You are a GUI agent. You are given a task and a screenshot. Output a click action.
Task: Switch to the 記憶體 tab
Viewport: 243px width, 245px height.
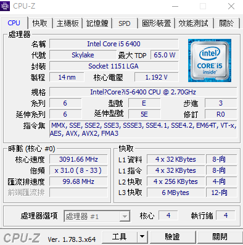coord(97,23)
